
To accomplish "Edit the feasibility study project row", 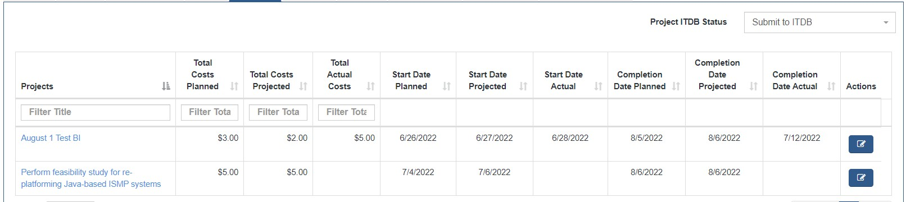I will pyautogui.click(x=860, y=178).
